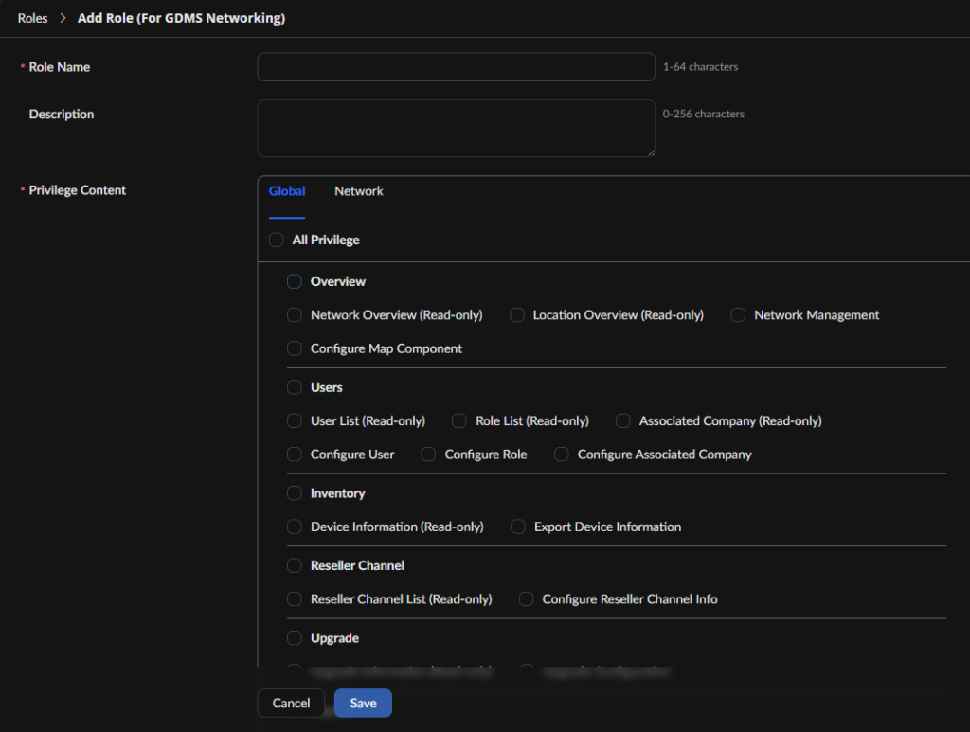Switch to the Network tab

pos(359,191)
